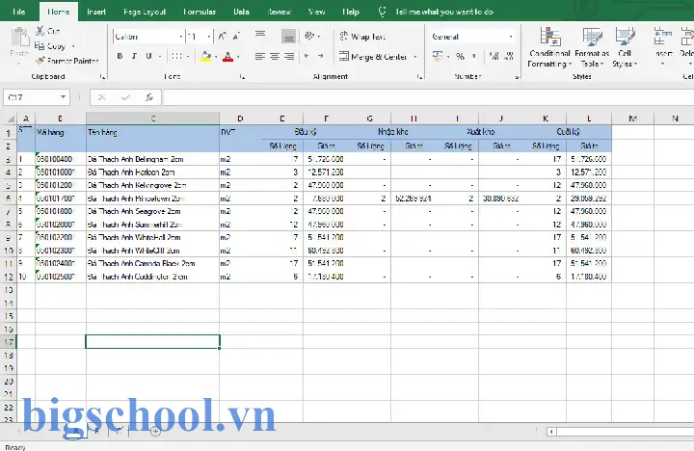Apply yellow Fill Color to cell

[x=205, y=57]
